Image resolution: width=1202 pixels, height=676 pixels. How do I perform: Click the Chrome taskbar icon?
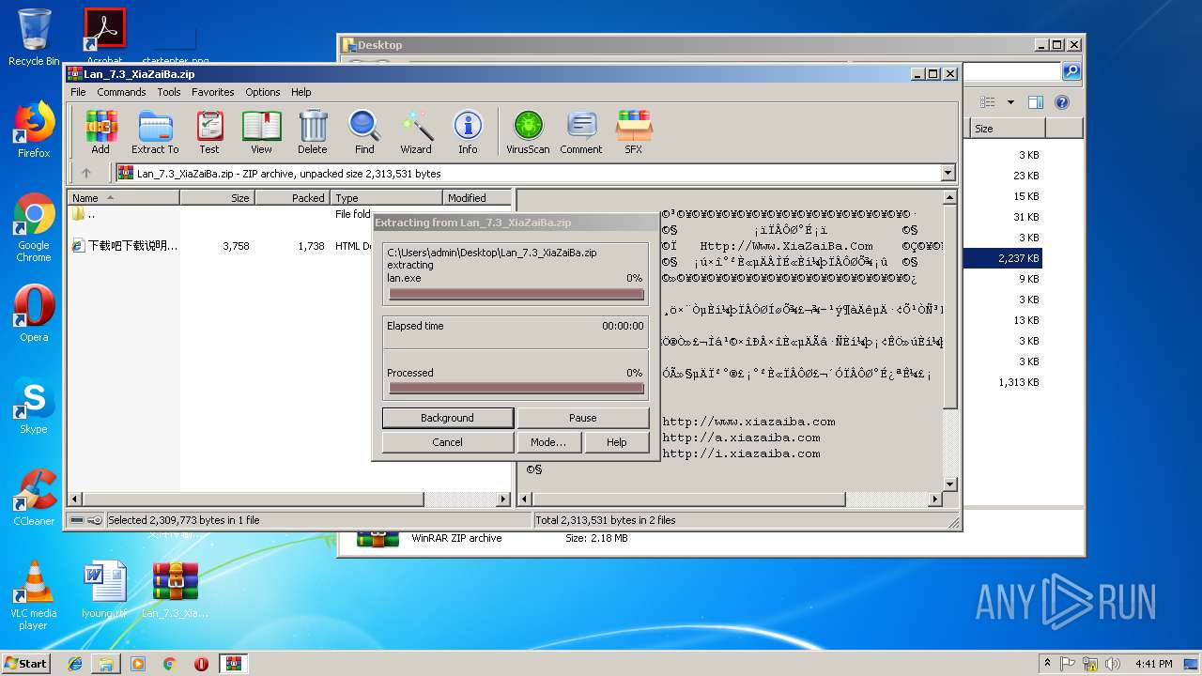click(170, 663)
